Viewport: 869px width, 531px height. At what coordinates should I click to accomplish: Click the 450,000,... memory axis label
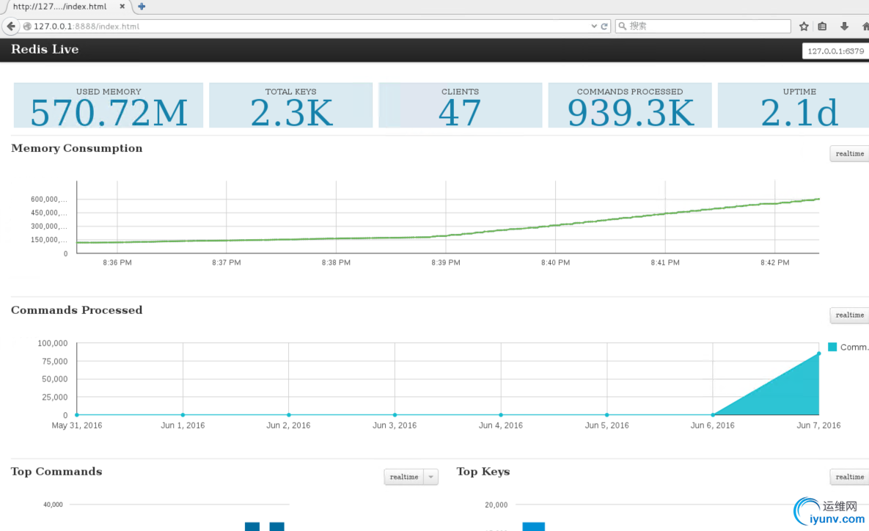pos(49,213)
